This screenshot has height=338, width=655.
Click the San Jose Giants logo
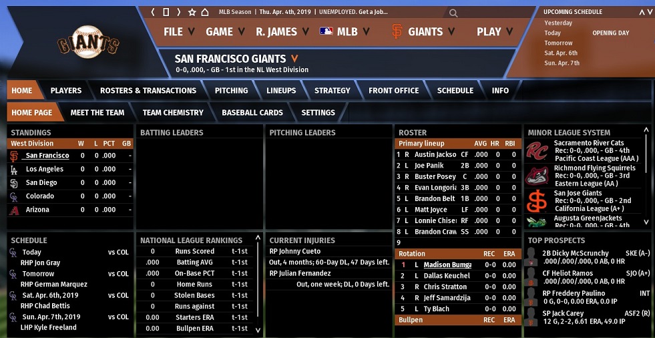click(537, 201)
